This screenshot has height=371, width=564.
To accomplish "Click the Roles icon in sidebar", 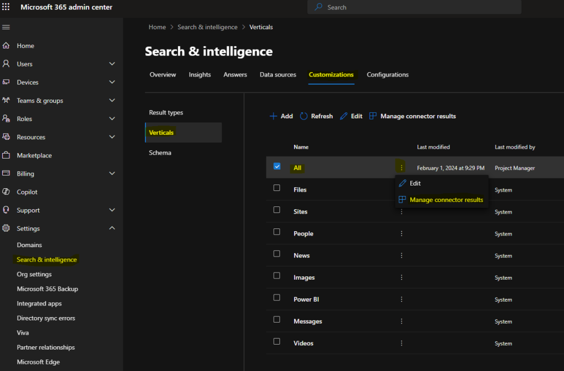I will click(x=6, y=118).
